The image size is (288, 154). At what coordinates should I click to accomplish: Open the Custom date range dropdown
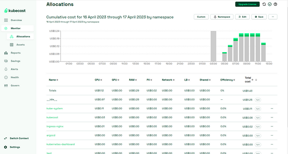pos(201,17)
